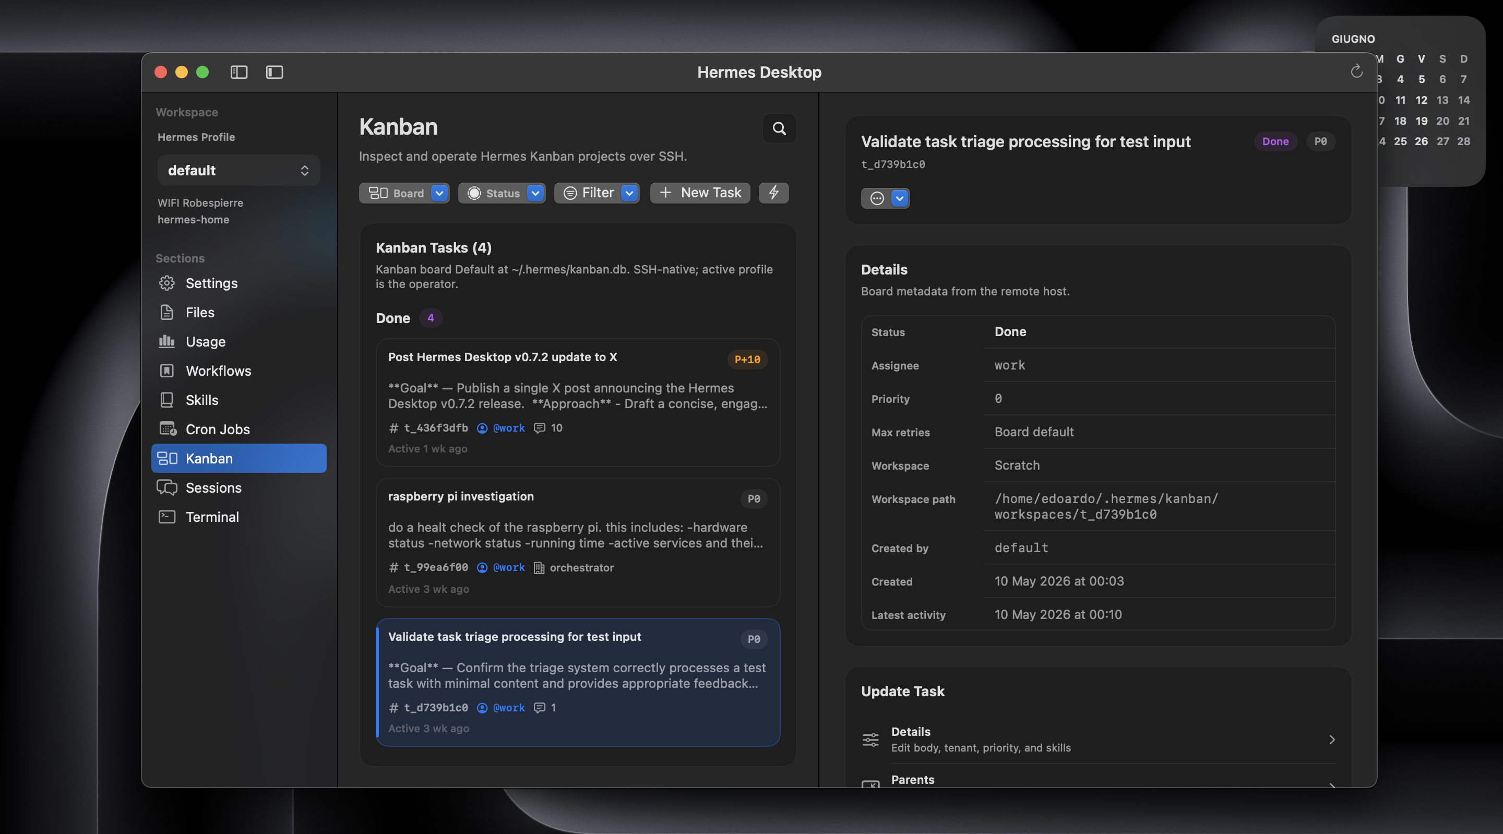Click the P0 pill in task header
1503x834 pixels.
pos(1320,141)
